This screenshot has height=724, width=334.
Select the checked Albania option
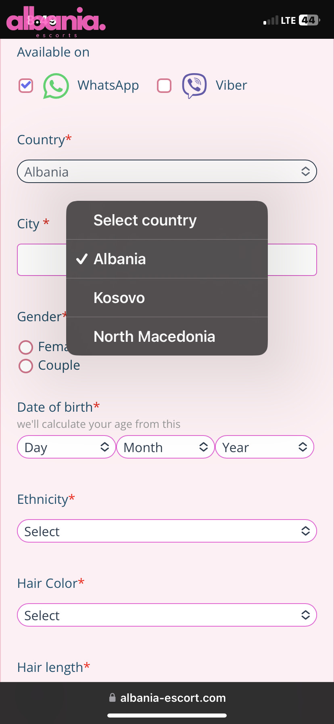167,259
